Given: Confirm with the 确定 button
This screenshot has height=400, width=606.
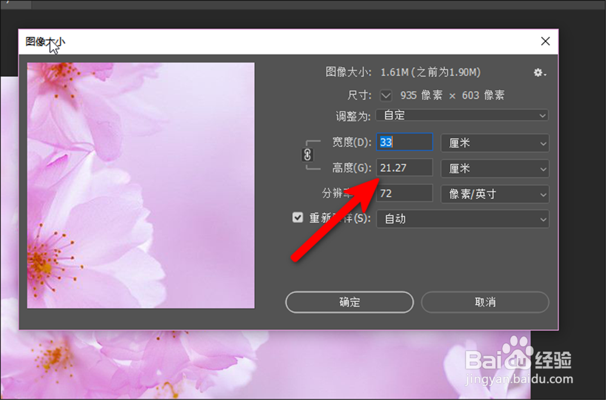Looking at the screenshot, I should click(x=350, y=302).
